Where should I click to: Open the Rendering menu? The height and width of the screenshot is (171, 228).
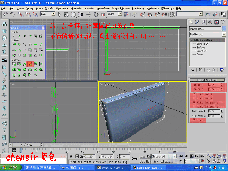click(138, 8)
